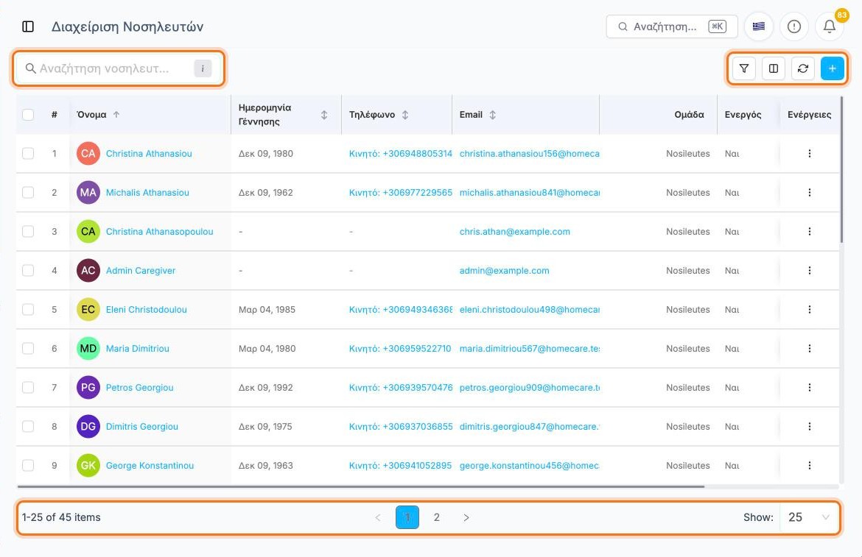The image size is (862, 557).
Task: Open actions menu for George Konstantinou
Action: (809, 465)
